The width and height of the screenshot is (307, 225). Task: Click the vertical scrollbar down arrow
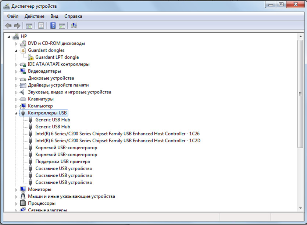tap(300, 208)
